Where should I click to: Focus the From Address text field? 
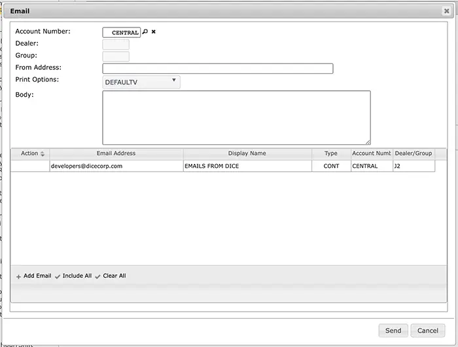(x=218, y=69)
